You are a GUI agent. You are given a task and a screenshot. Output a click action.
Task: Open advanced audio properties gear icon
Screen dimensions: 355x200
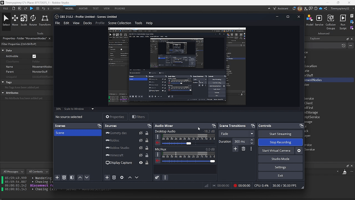(x=157, y=177)
